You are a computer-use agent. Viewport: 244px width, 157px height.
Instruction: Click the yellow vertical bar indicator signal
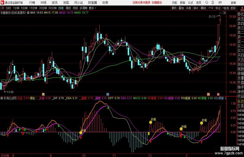click(x=149, y=134)
